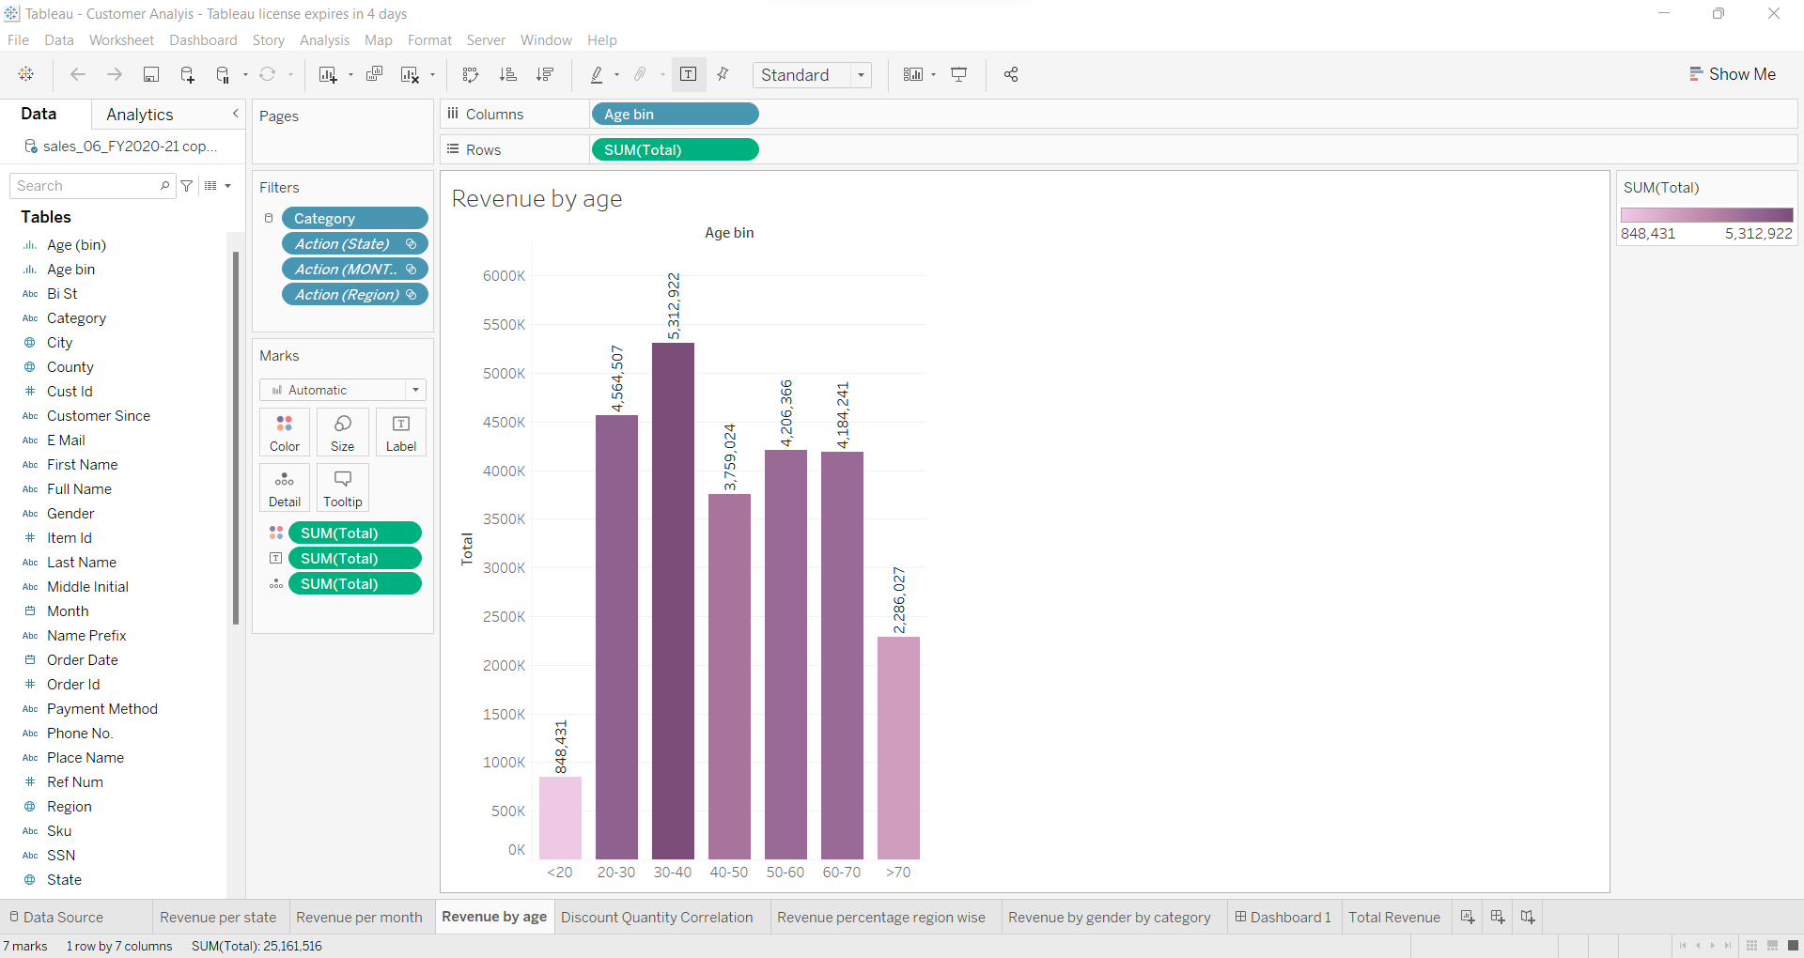Switch to Show Filmstrip view
1804x958 pixels.
coord(1772,946)
